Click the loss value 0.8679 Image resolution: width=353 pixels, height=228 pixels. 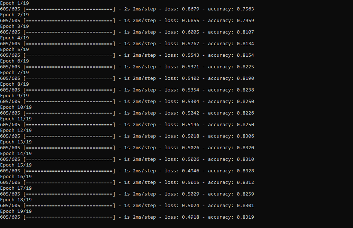point(190,9)
